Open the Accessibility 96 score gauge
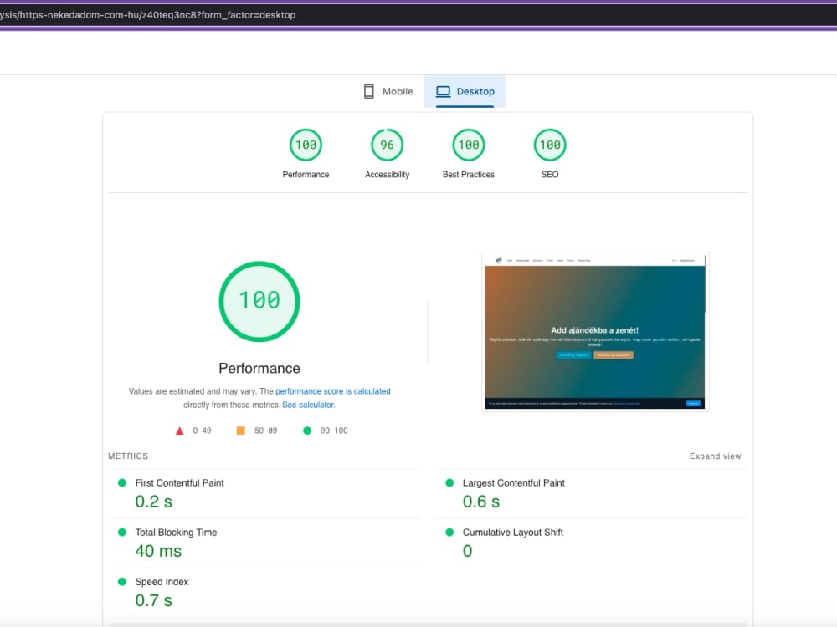Viewport: 837px width, 627px height. click(387, 145)
